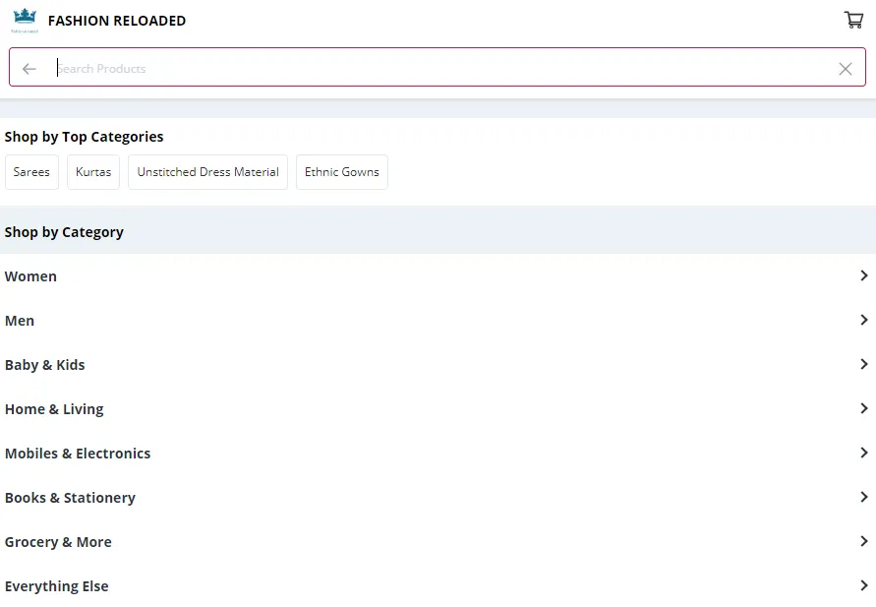Clear search with the X icon
This screenshot has width=876, height=607.
pos(846,69)
